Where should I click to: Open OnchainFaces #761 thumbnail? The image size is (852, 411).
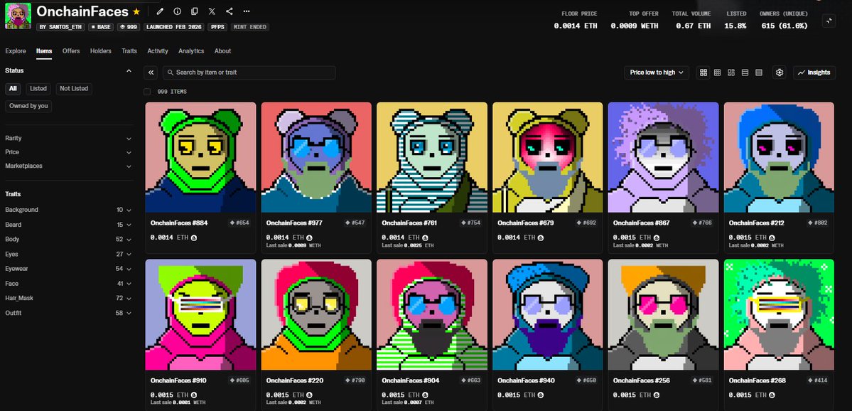(x=432, y=157)
